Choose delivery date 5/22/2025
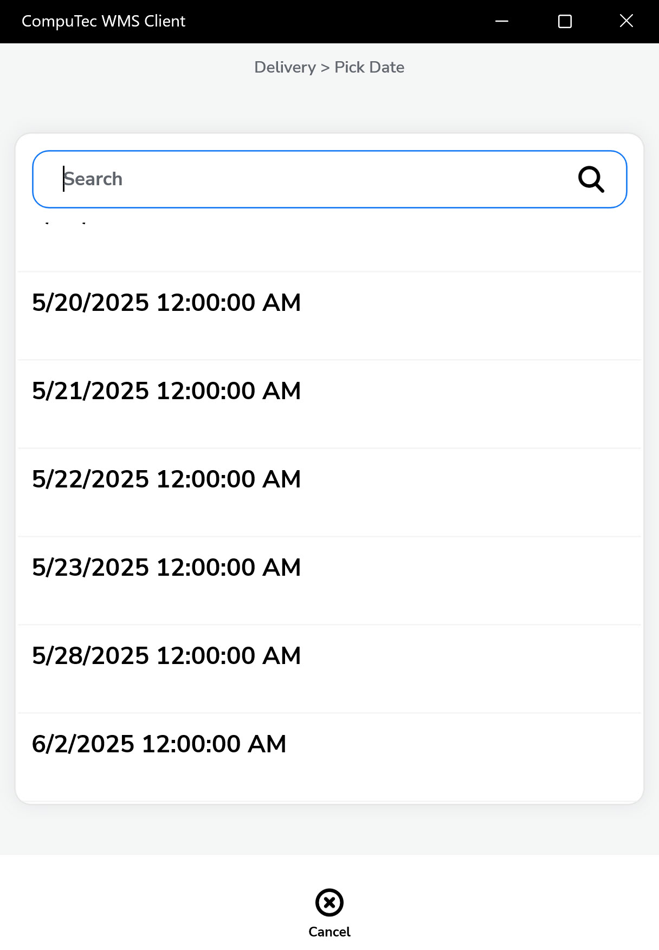The height and width of the screenshot is (950, 659). point(166,479)
